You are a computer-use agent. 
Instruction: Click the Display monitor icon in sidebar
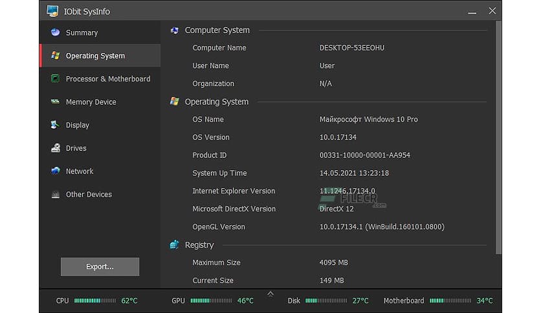click(x=55, y=125)
